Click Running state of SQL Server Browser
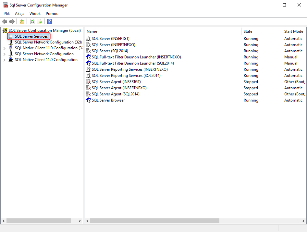307x232 pixels. 251,100
